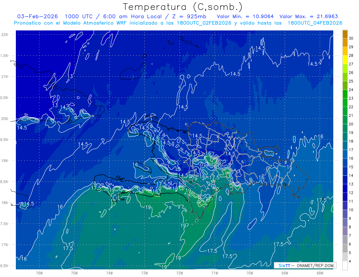Click the lime green swatch between 25 and 26
This screenshot has width=359, height=277.
345,77
